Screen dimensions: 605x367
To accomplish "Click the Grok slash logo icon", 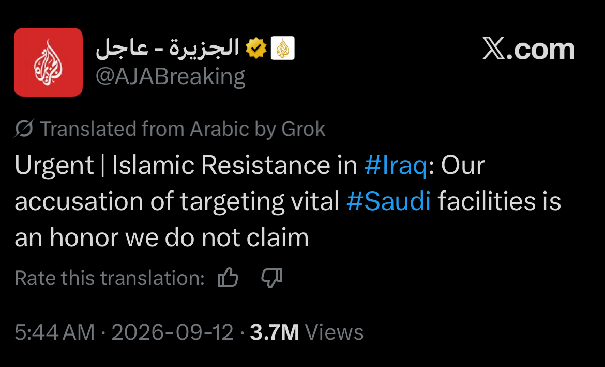I will pos(24,128).
